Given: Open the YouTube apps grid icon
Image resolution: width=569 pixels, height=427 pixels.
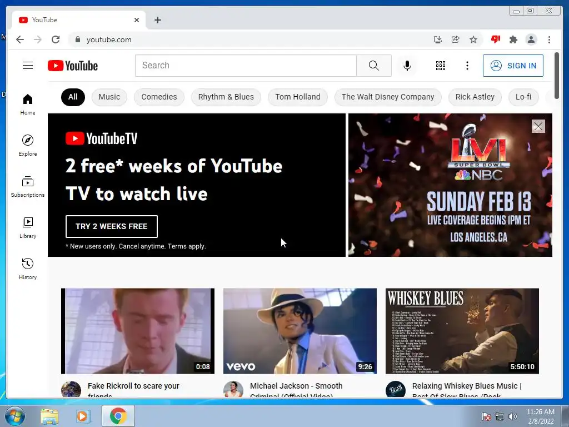Looking at the screenshot, I should (x=441, y=66).
